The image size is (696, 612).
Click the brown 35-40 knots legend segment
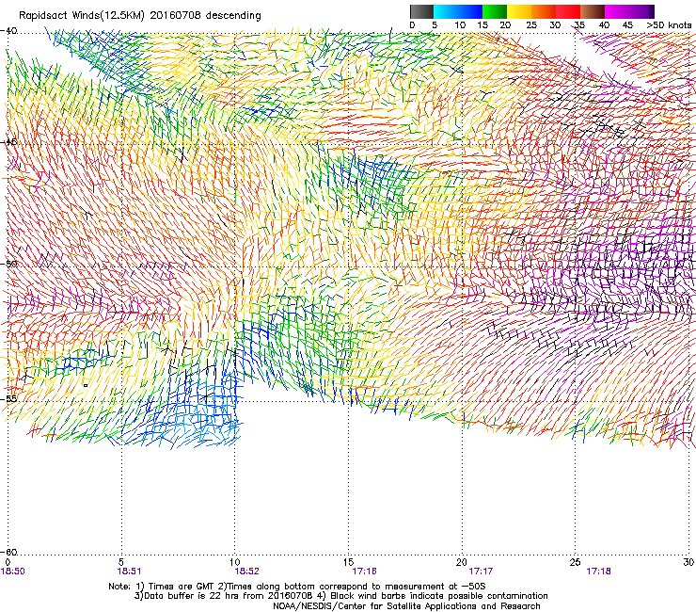point(593,11)
